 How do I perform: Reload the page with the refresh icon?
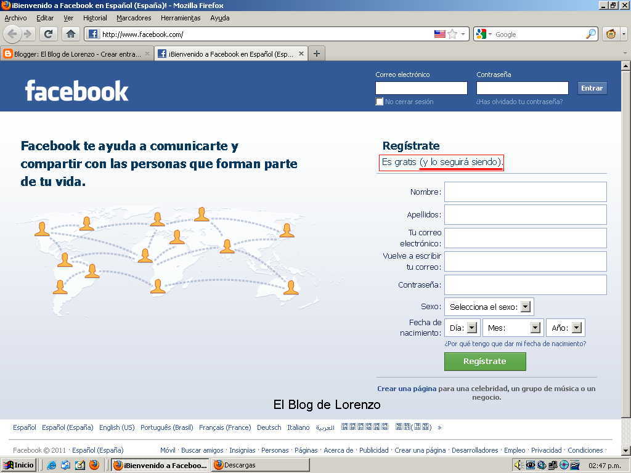click(x=48, y=34)
